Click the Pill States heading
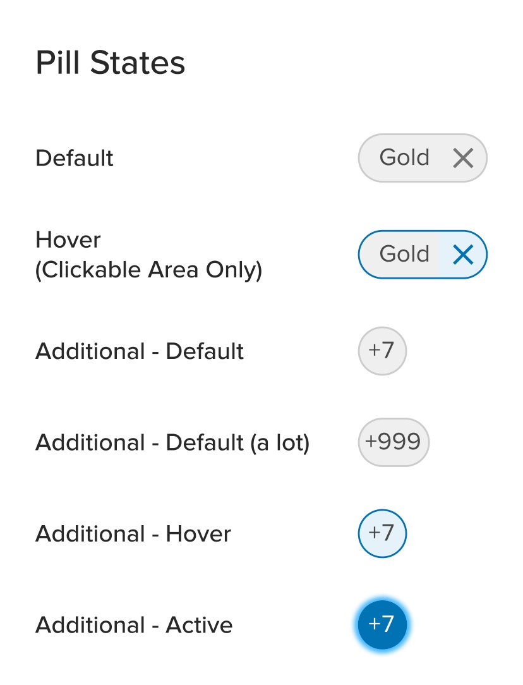 click(x=111, y=63)
